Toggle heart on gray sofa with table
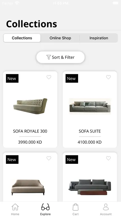Viewport: 121px width, 216px height. [x=108, y=158]
